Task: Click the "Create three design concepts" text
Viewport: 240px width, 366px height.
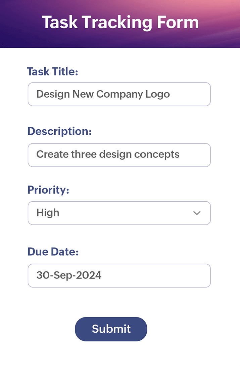Action: click(x=108, y=155)
